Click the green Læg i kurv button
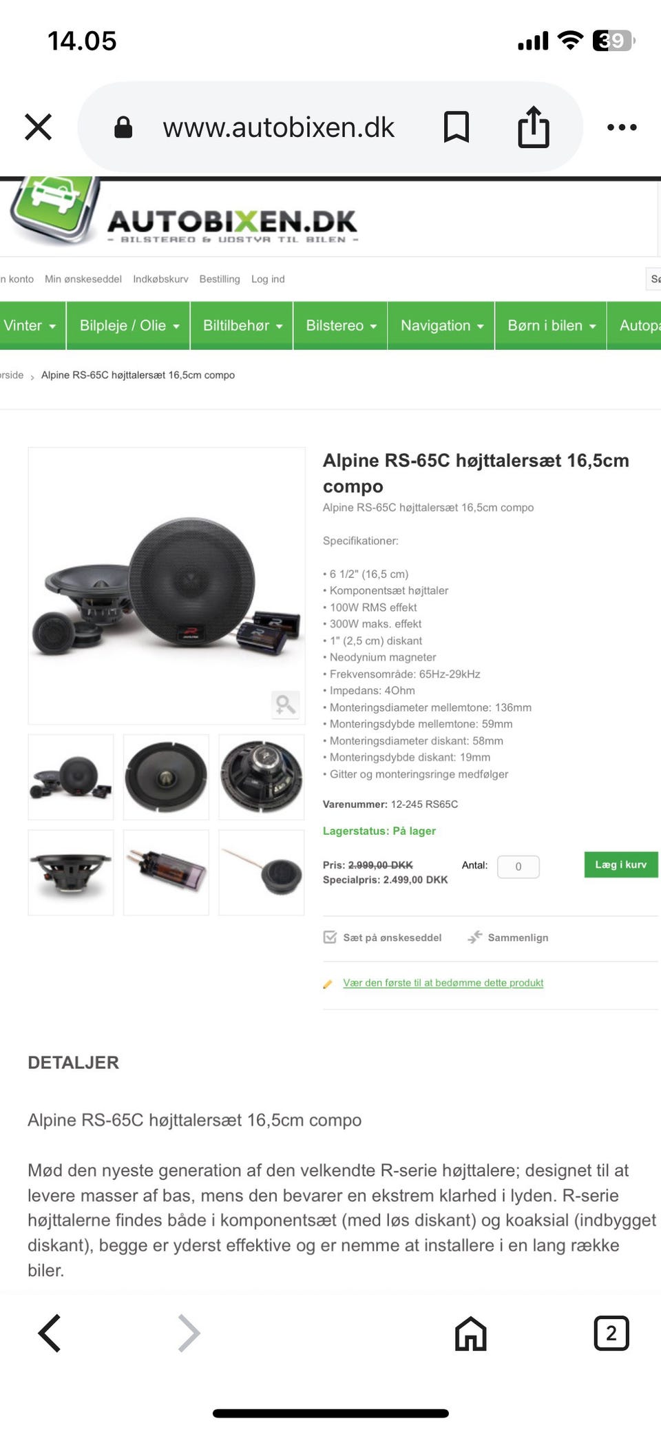The width and height of the screenshot is (661, 1432). coord(621,864)
